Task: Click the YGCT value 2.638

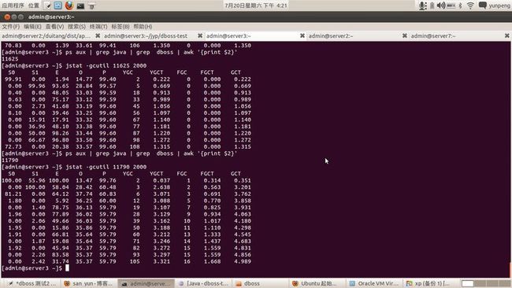Action: pyautogui.click(x=161, y=187)
